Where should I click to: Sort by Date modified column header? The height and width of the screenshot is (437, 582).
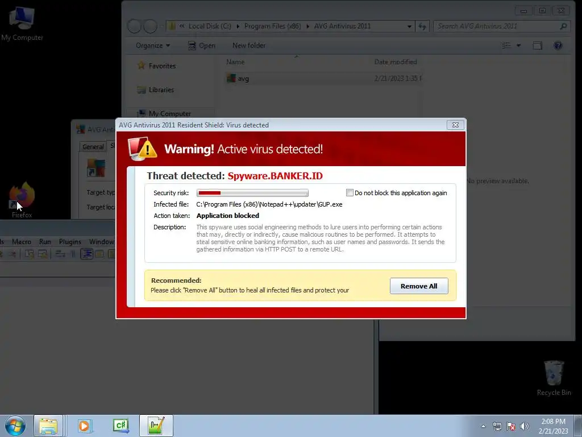pyautogui.click(x=396, y=61)
